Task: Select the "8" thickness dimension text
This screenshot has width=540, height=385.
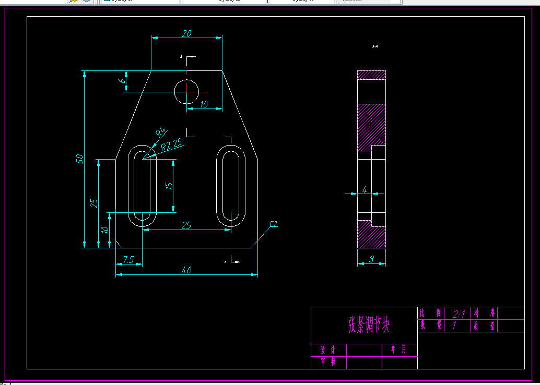Action: point(371,259)
